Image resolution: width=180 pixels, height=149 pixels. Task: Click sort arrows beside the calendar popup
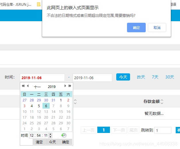(75, 101)
